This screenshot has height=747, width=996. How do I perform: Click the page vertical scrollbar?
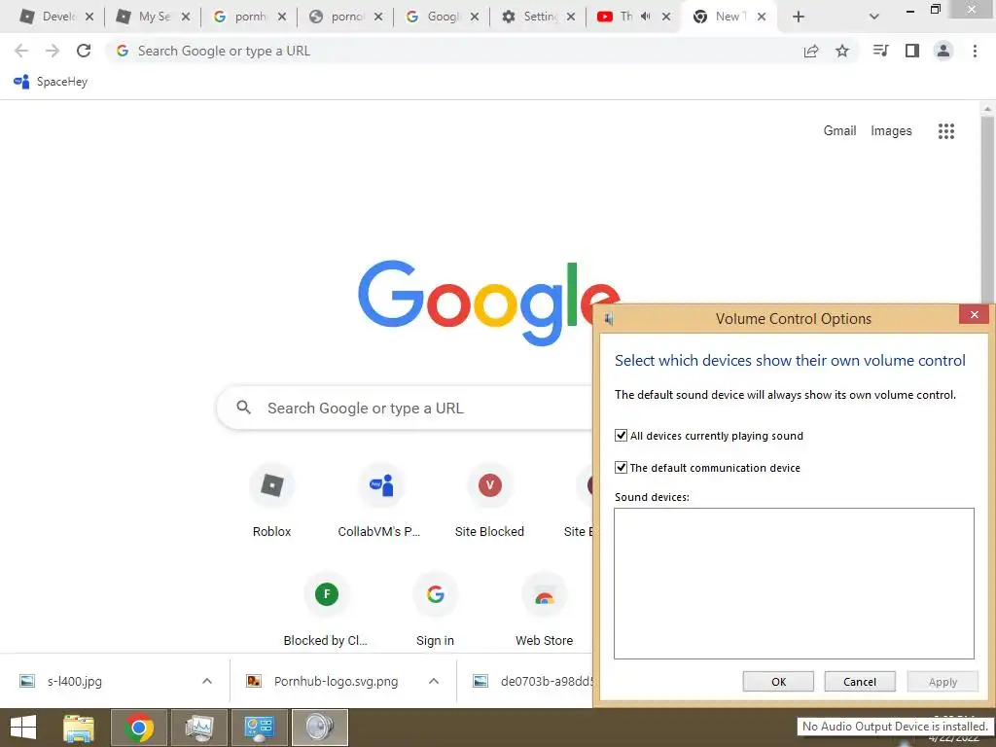point(987,210)
